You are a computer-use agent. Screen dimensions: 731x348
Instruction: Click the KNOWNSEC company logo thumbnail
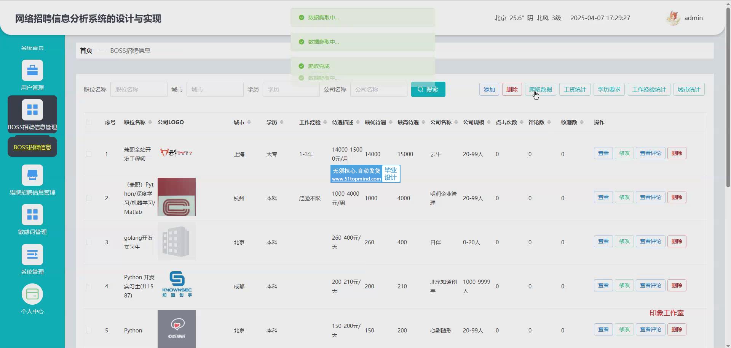coord(177,285)
